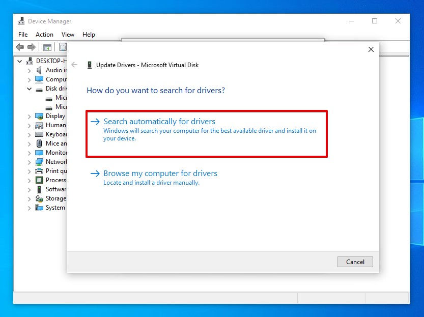Select the 'Networ' tree label
The width and height of the screenshot is (424, 317).
tap(56, 162)
